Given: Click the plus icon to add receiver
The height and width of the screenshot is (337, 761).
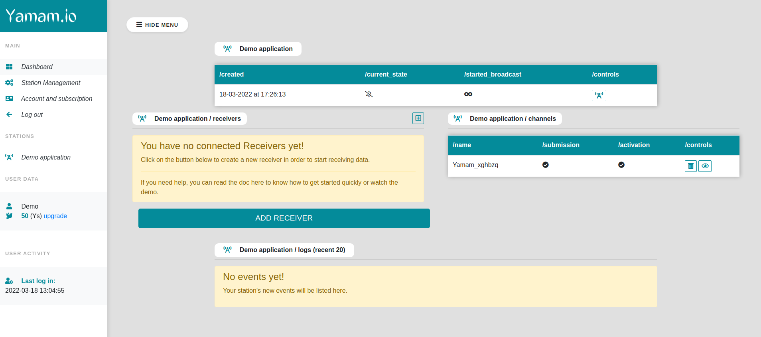Looking at the screenshot, I should tap(418, 118).
